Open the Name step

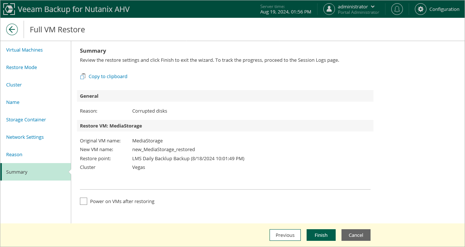click(x=13, y=102)
